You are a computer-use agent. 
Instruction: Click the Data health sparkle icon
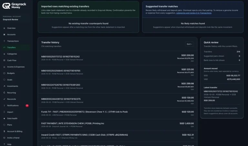[x=4, y=119]
